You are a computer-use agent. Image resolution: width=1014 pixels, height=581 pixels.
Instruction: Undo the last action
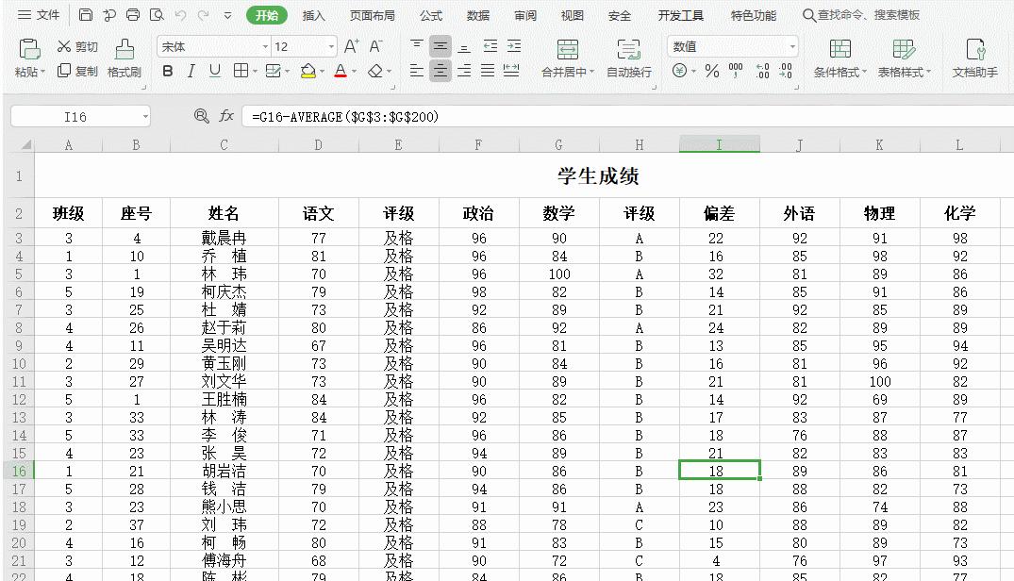click(x=178, y=15)
